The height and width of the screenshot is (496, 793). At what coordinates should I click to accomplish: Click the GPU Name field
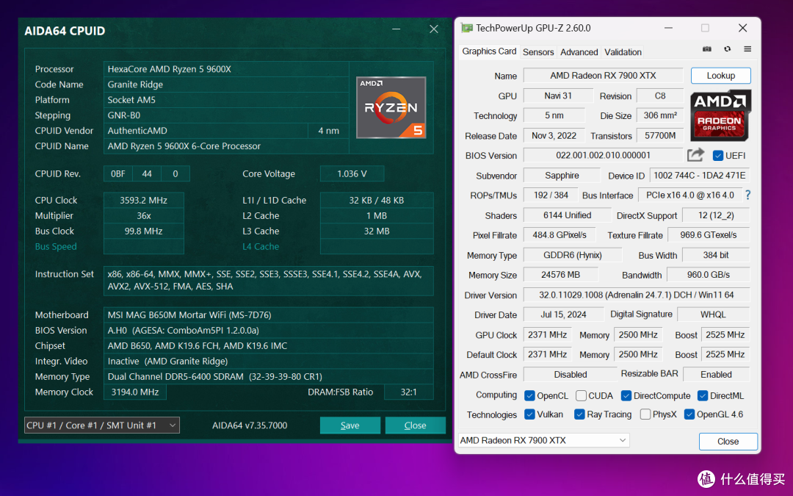point(603,76)
